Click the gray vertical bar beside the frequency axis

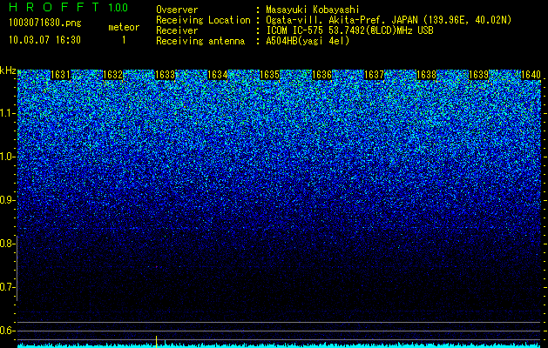(17, 268)
